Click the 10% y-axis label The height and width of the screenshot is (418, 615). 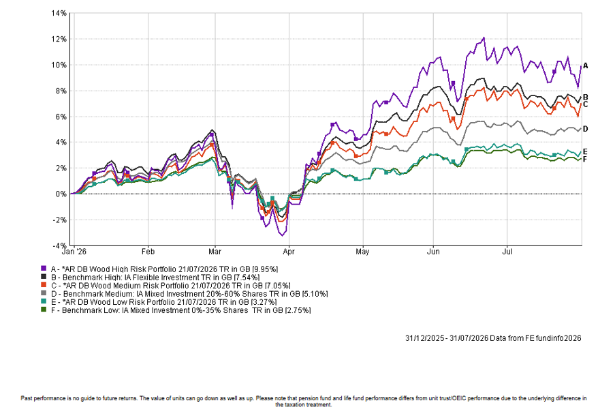(x=59, y=65)
